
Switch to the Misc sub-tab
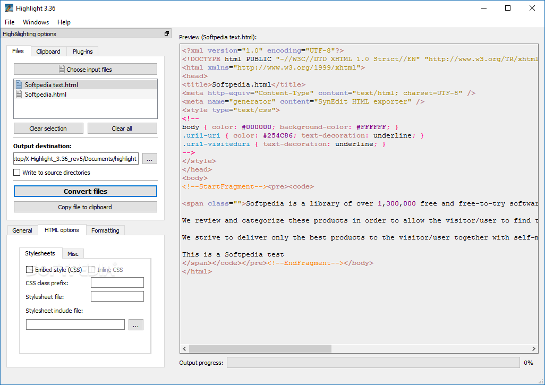tap(73, 254)
